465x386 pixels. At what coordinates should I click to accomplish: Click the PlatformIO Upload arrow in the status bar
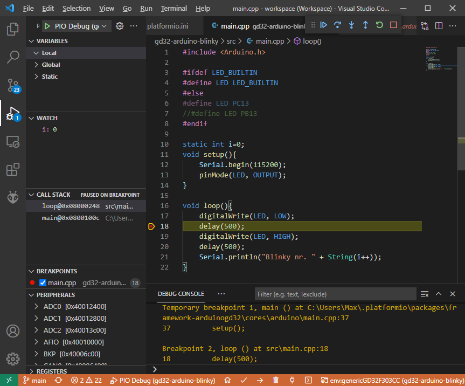point(260,380)
